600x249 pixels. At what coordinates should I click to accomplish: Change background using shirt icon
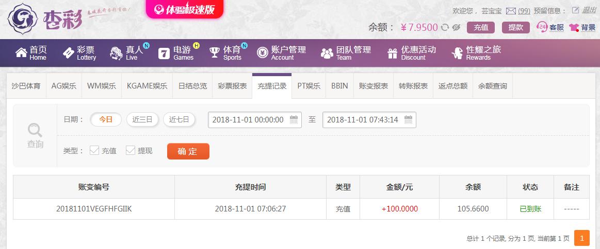(574, 27)
